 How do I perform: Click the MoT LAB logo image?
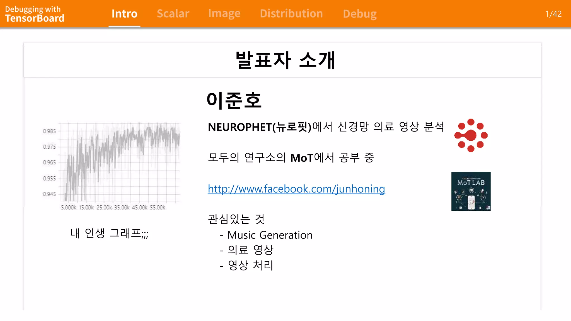click(471, 191)
